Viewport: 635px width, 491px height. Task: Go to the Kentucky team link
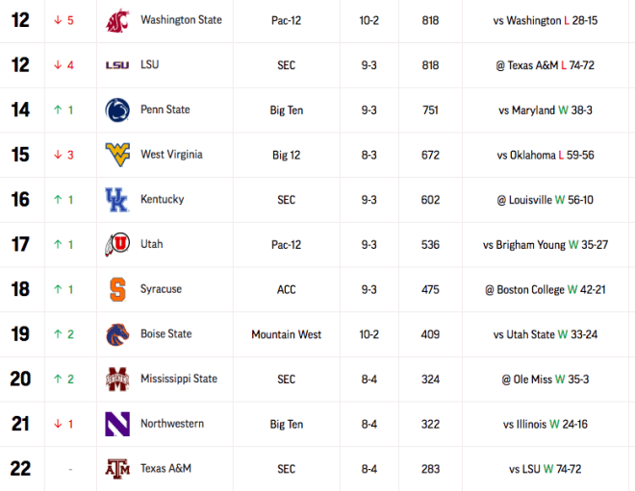(163, 200)
